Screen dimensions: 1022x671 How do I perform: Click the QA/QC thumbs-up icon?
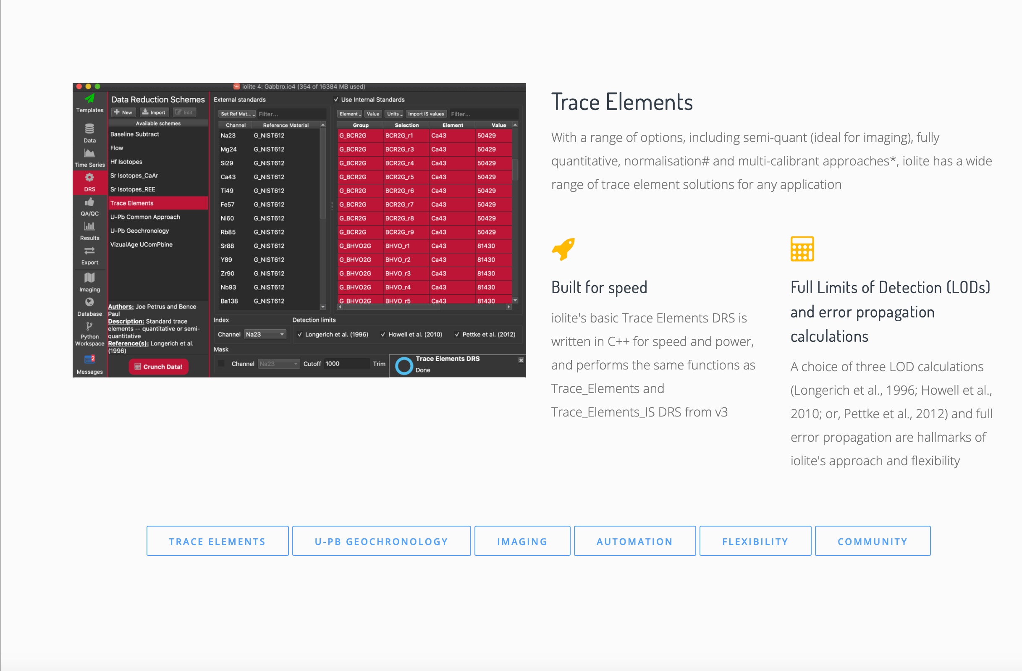(x=89, y=202)
